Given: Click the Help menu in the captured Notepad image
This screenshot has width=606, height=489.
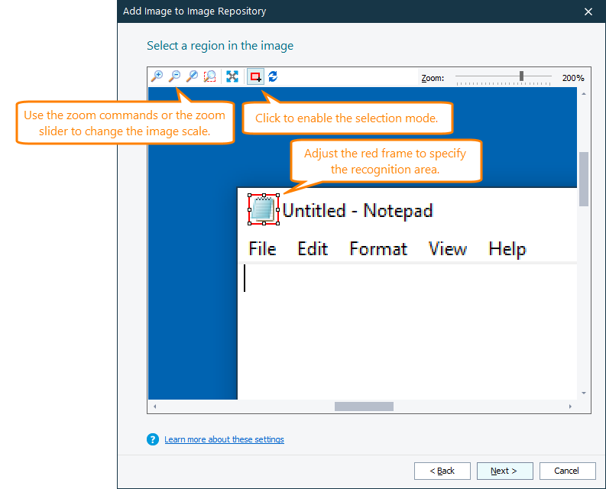Looking at the screenshot, I should pyautogui.click(x=507, y=249).
